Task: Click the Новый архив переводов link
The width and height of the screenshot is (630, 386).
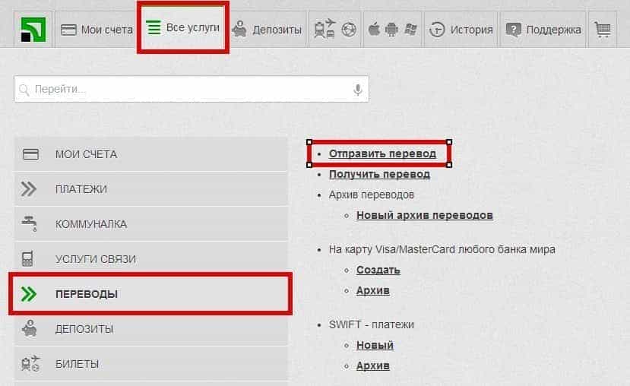Action: click(x=424, y=215)
